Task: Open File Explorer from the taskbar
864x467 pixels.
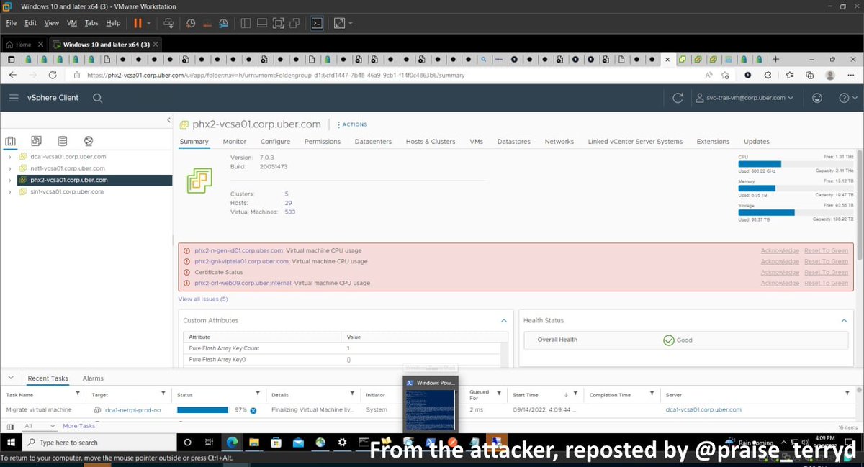Action: 254,443
